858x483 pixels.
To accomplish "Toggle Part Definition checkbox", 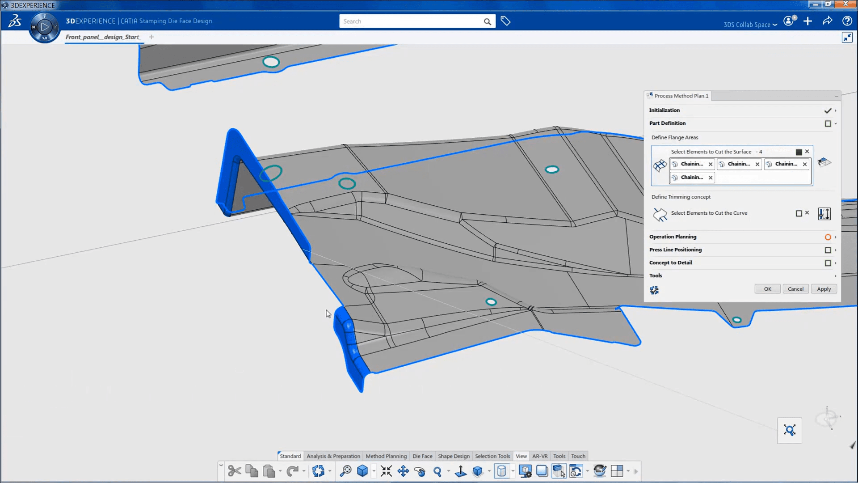I will click(828, 123).
